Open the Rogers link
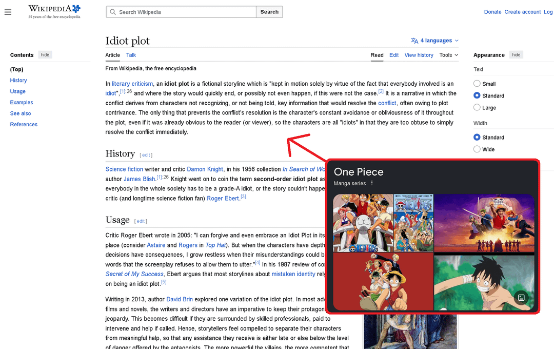The image size is (554, 349). click(x=188, y=245)
